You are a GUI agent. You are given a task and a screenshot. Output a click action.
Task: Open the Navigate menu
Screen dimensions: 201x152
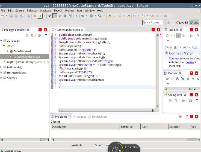click(x=46, y=11)
